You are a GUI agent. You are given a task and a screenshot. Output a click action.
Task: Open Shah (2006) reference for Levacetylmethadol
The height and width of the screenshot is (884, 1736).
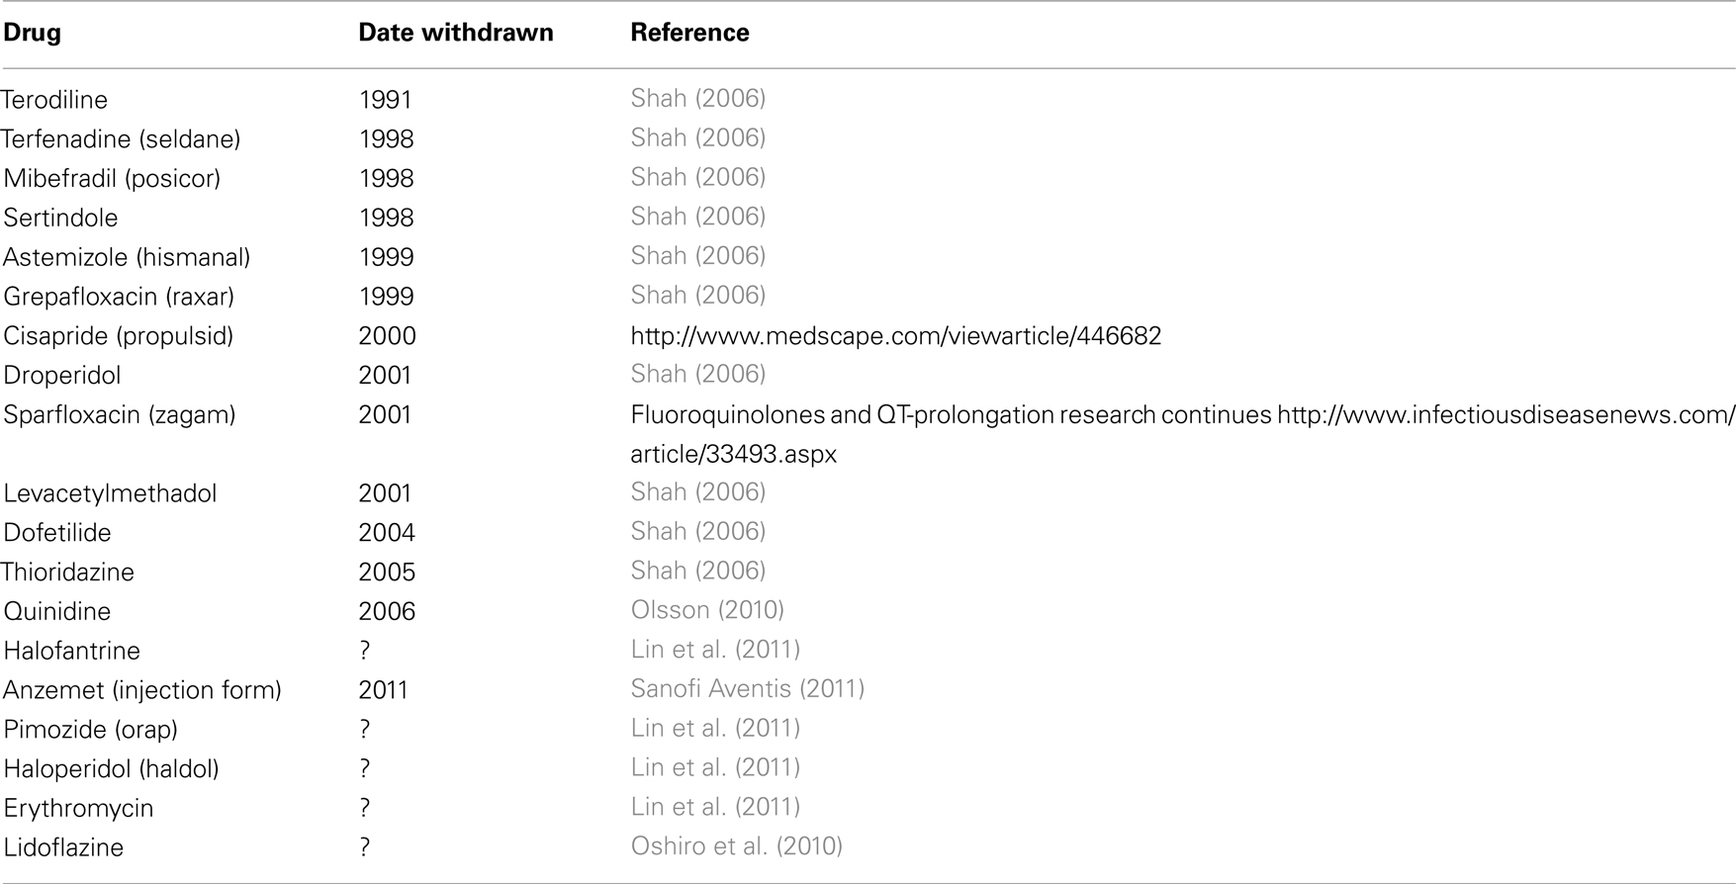point(698,491)
